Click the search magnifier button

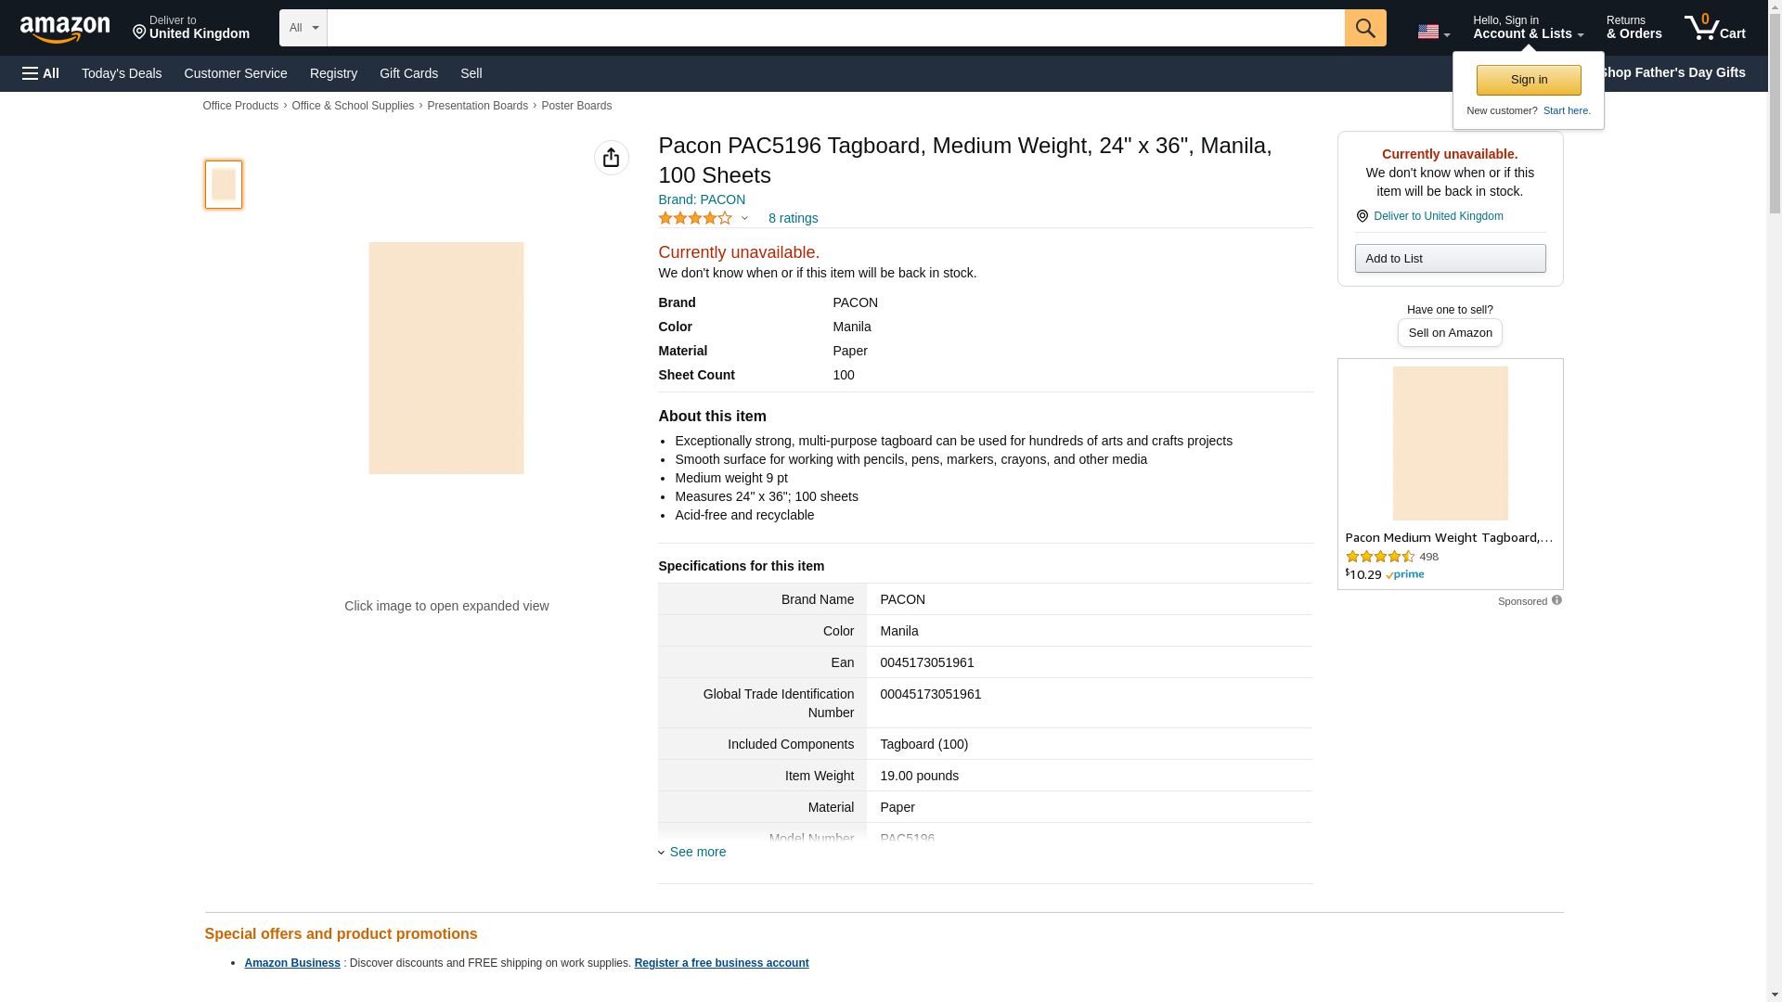[1364, 28]
